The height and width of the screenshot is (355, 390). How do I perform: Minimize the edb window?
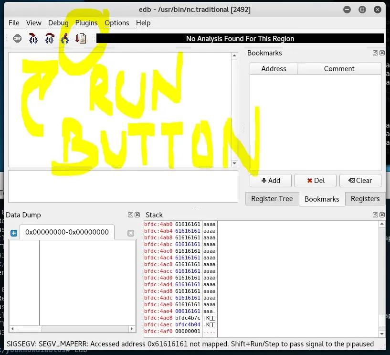pos(347,10)
